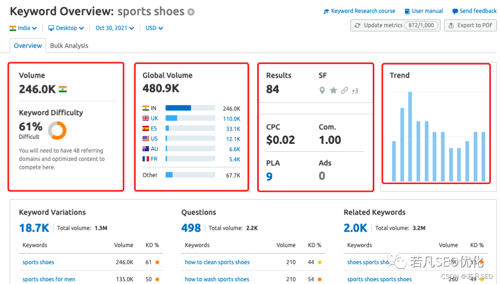Image resolution: width=500 pixels, height=284 pixels.
Task: Switch to the Bulk Analysis tab
Action: coord(69,46)
